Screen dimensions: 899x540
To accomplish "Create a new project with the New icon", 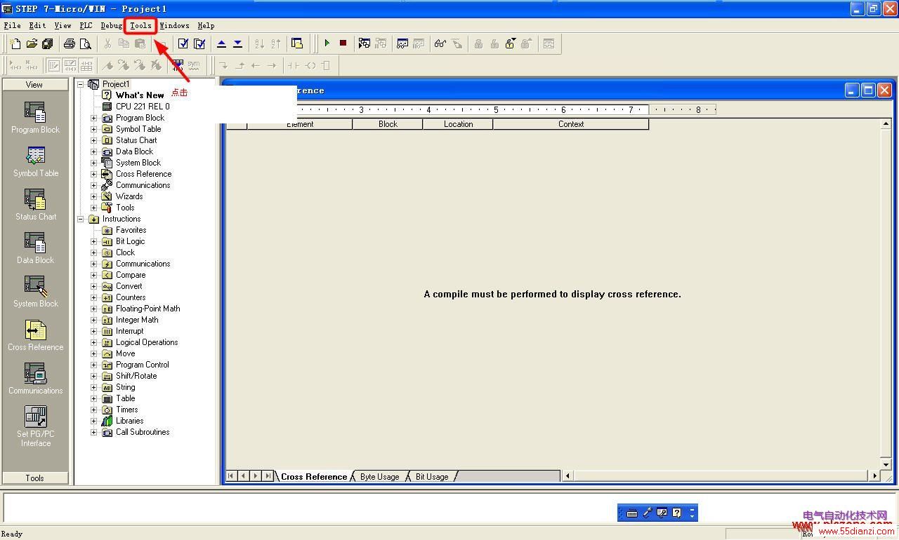I will pos(15,43).
